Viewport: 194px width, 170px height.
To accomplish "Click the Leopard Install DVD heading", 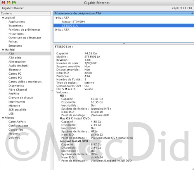I will pos(74,141).
